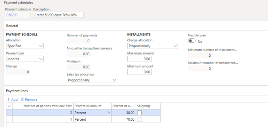Screen dimensions: 268x127
Task: Open the Charge allocation dropdown
Action: (x=152, y=46)
